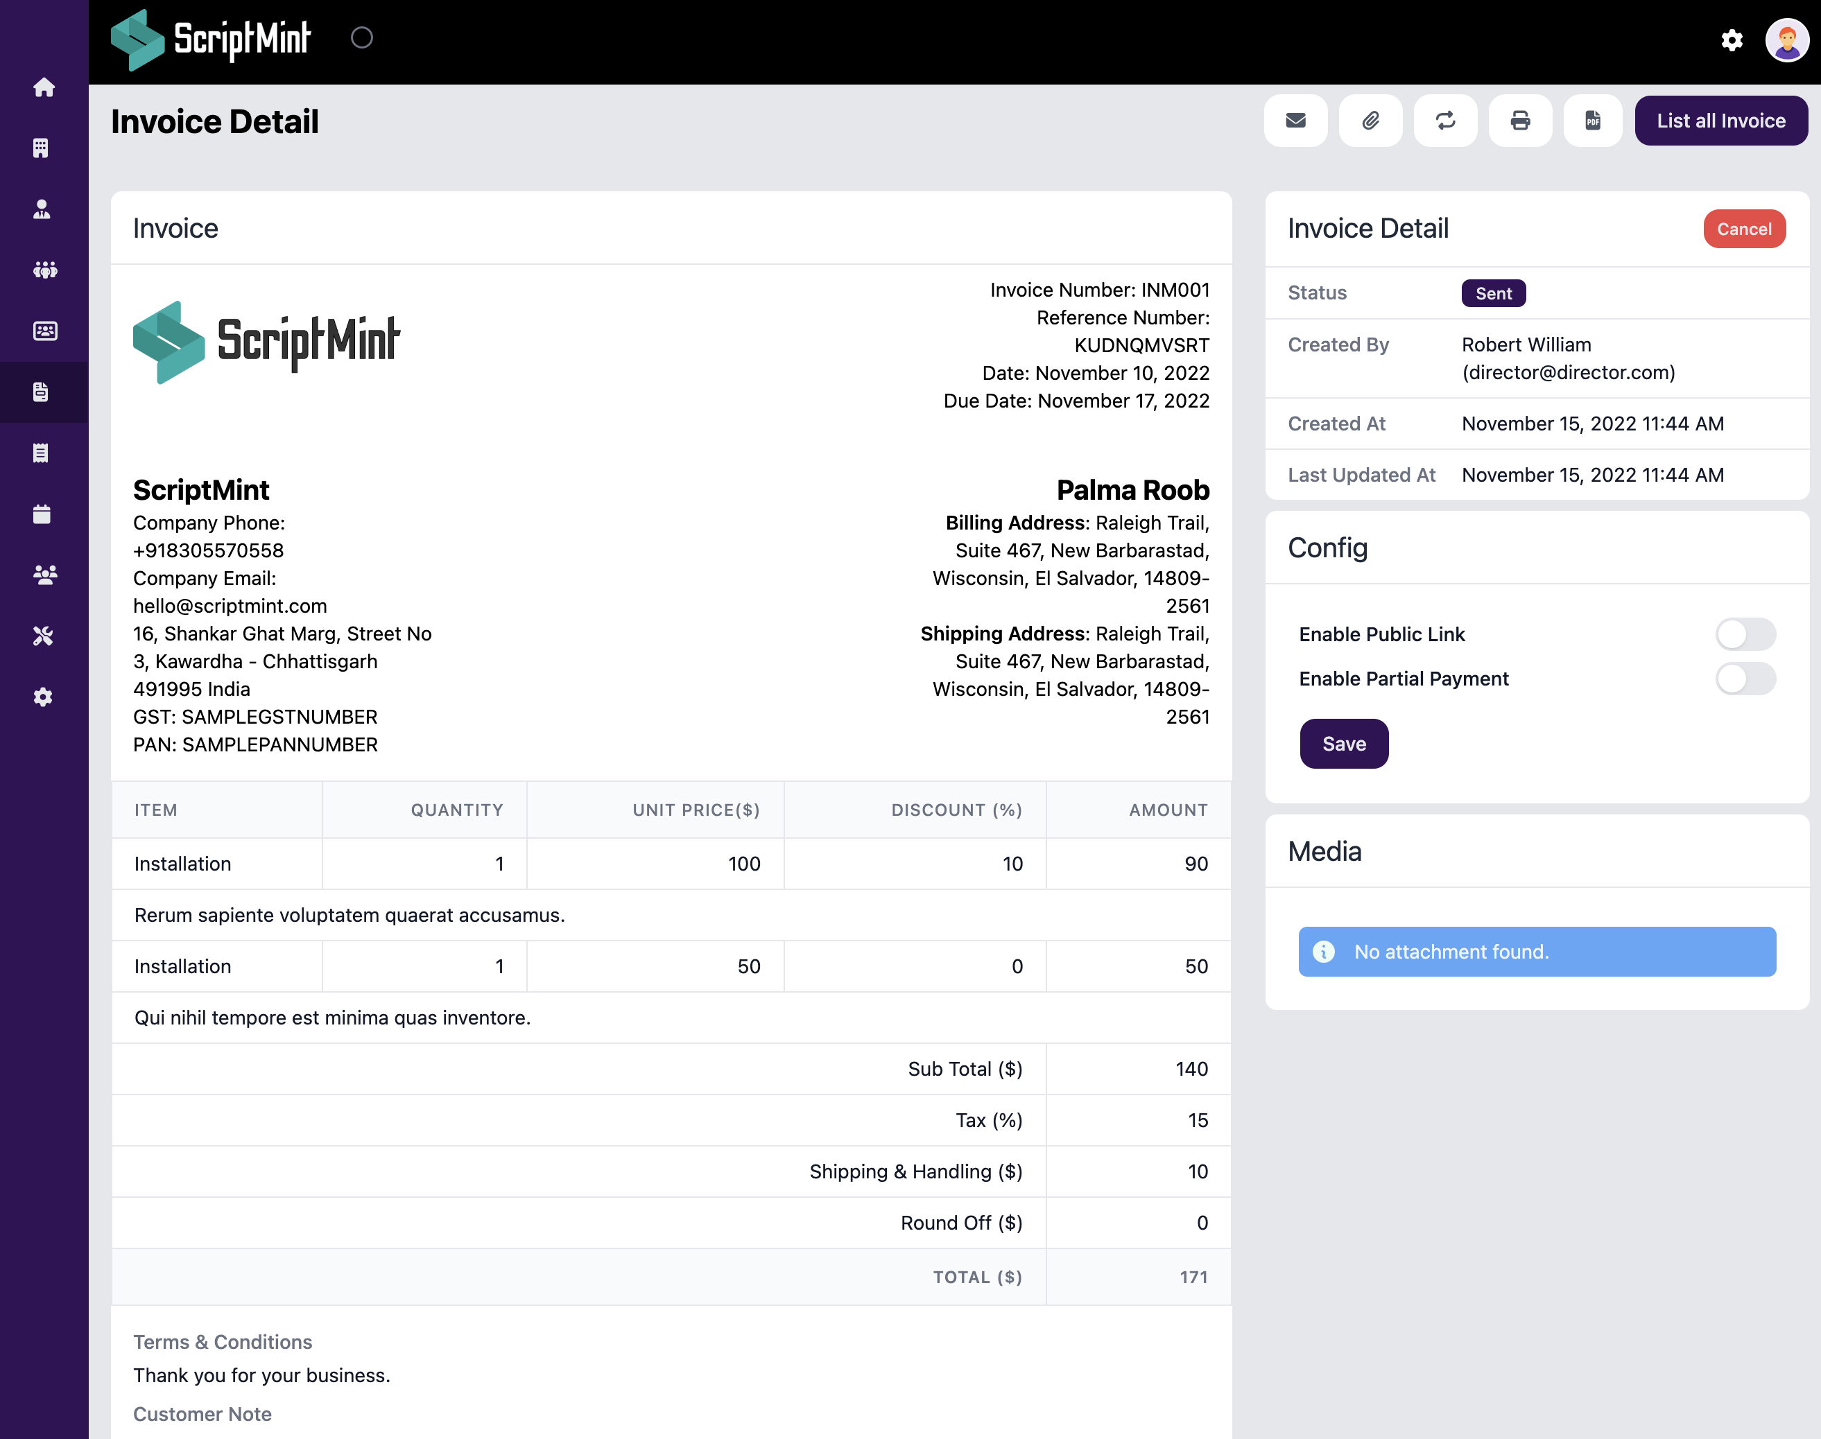This screenshot has width=1821, height=1439.
Task: Open the user profile avatar menu
Action: pos(1786,40)
